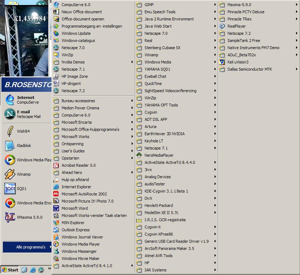Select KDE-Cygwin 3.1.1 Beta 1 folder
The image size is (300, 275).
click(176, 191)
